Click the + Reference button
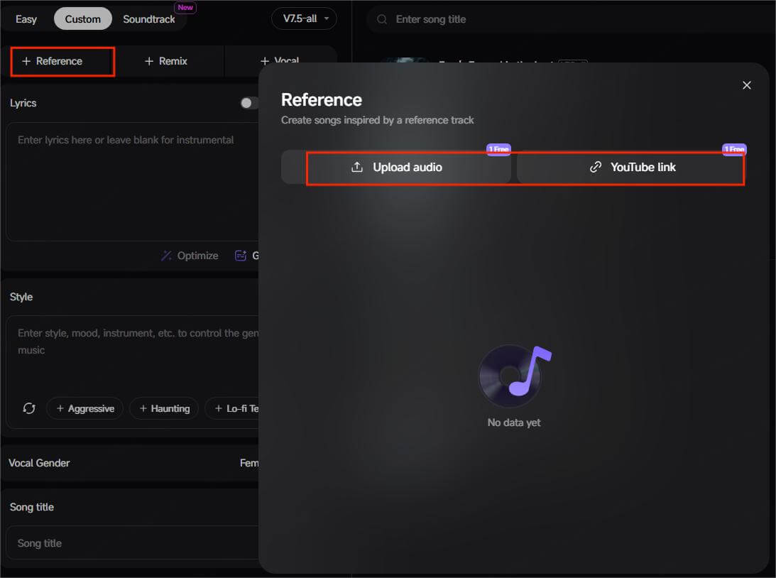This screenshot has height=578, width=776. 62,61
